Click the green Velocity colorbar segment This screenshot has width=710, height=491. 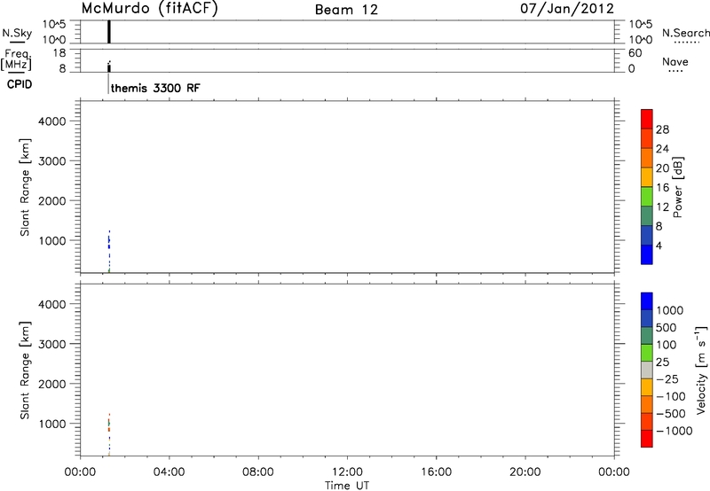click(x=647, y=353)
